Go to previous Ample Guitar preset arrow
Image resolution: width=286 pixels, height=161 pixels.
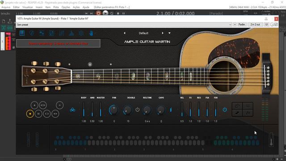[125, 33]
